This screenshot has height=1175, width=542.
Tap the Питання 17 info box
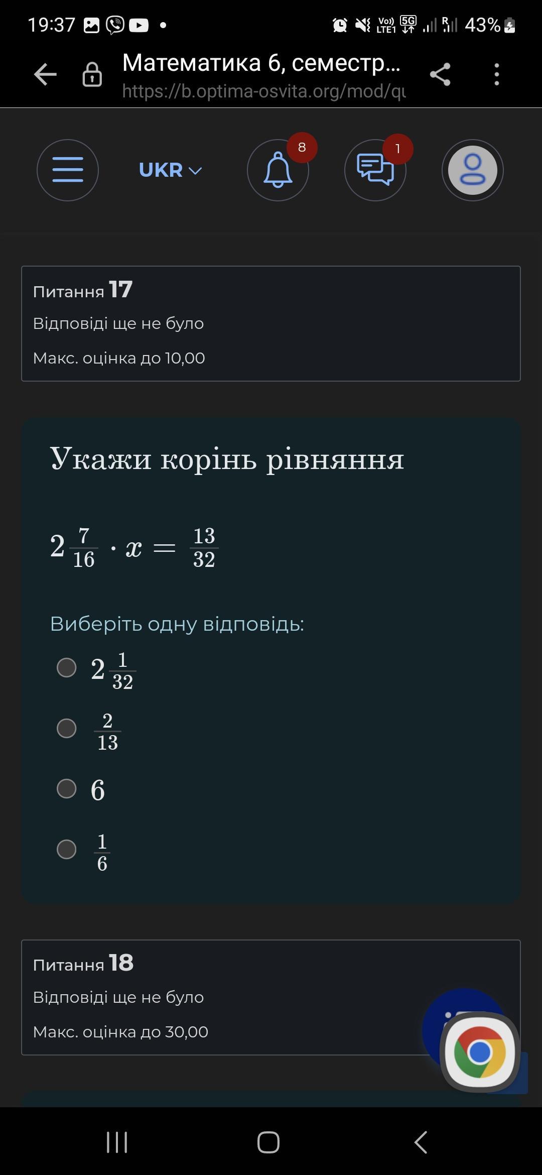pos(271,323)
